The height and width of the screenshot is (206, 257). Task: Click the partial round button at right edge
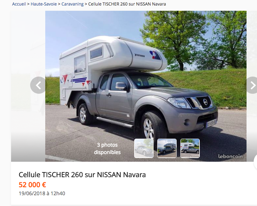click(x=255, y=162)
